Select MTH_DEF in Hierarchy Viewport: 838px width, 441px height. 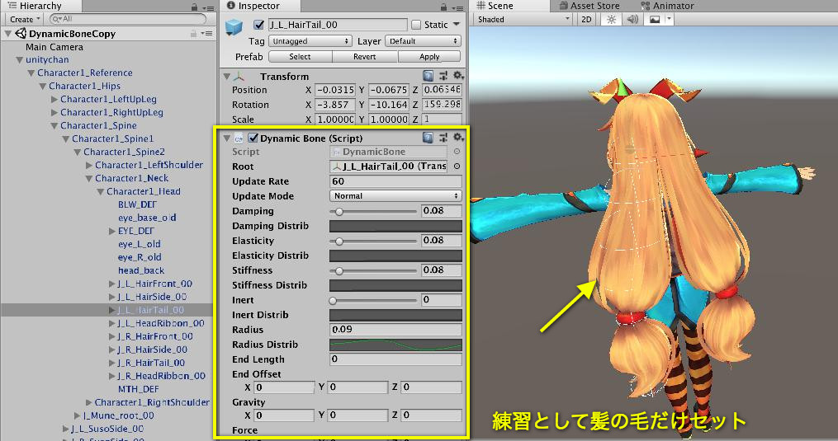click(139, 389)
